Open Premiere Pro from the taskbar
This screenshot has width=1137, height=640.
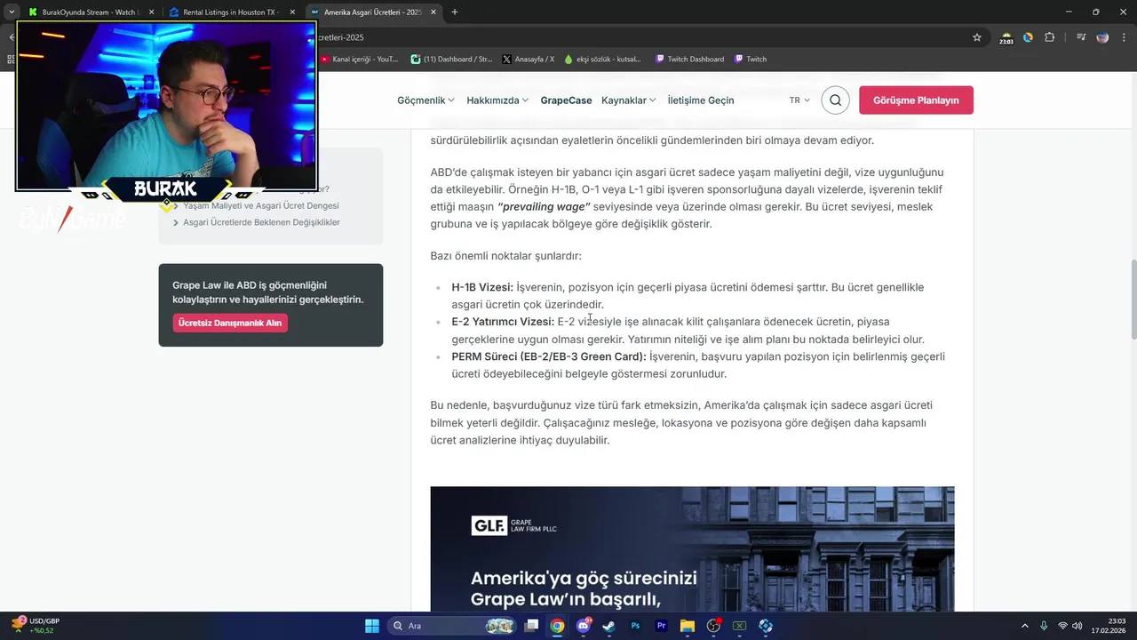(x=661, y=626)
